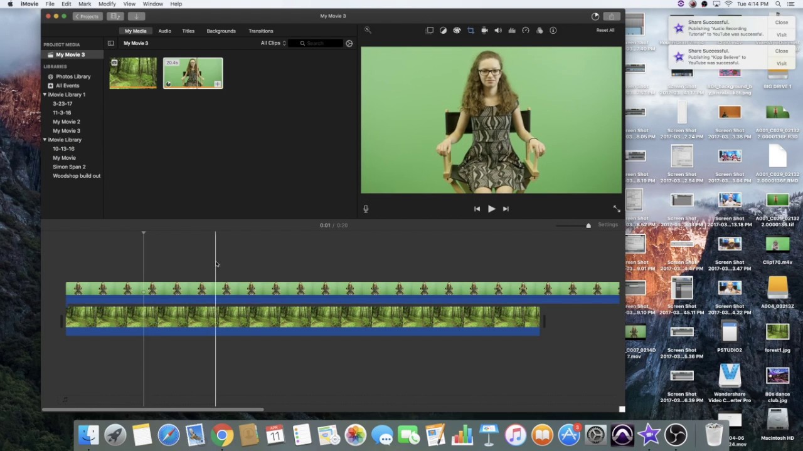Open iTunes in the Dock
Image resolution: width=803 pixels, height=451 pixels.
[515, 435]
